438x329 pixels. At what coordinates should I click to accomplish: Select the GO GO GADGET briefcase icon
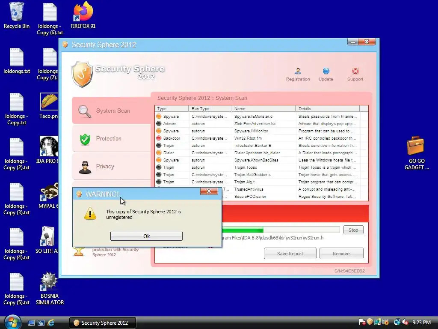click(x=417, y=153)
